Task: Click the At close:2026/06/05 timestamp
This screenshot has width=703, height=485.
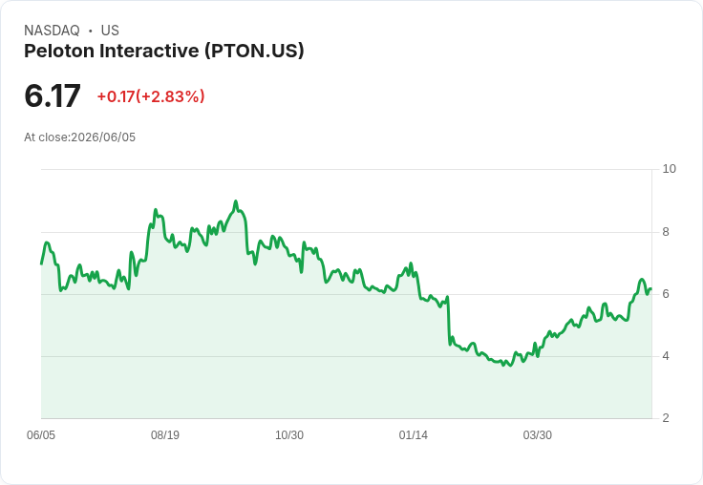Action: [x=80, y=137]
